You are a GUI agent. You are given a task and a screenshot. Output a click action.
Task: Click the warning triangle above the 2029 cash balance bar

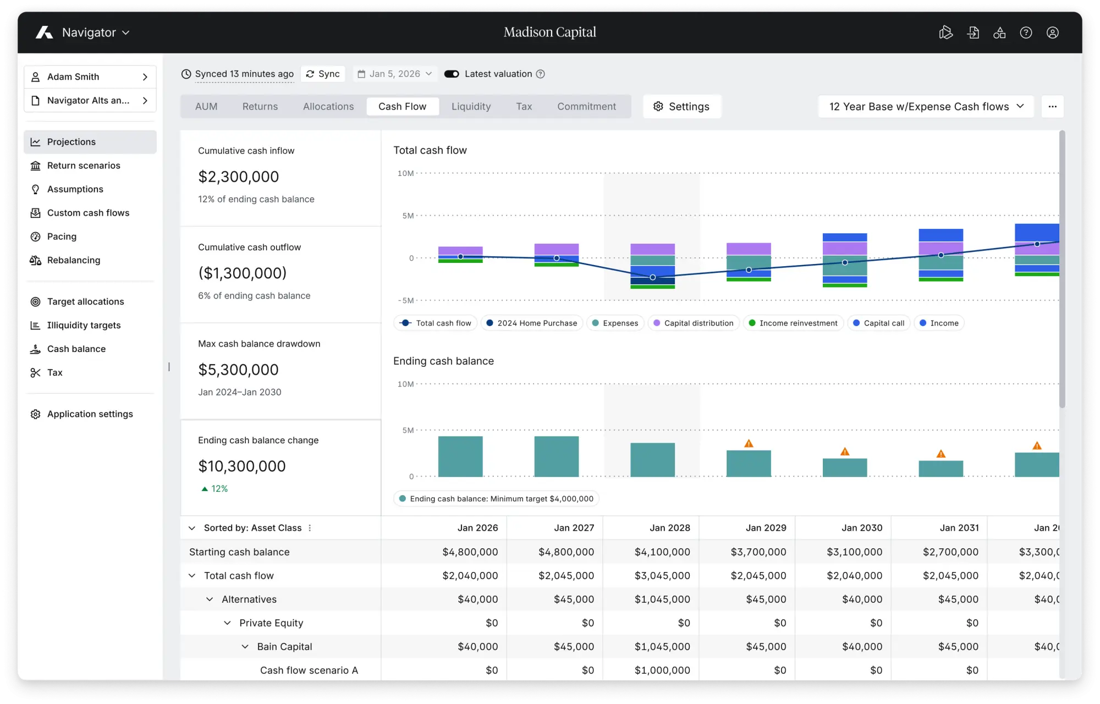tap(749, 443)
